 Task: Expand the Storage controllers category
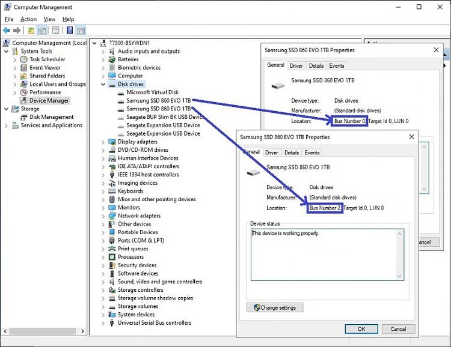tap(103, 290)
